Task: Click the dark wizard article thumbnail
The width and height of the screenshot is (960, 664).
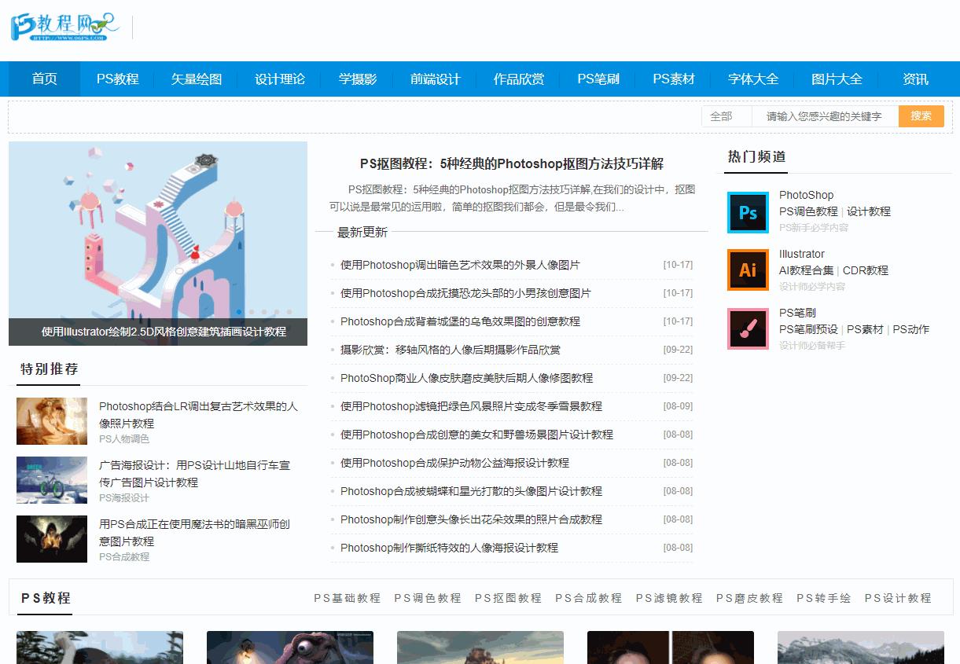Action: pos(52,539)
